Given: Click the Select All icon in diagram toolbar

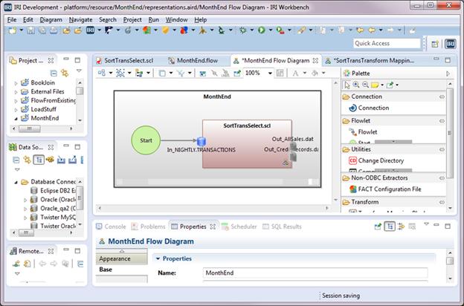Looking at the screenshot, I should [120, 73].
